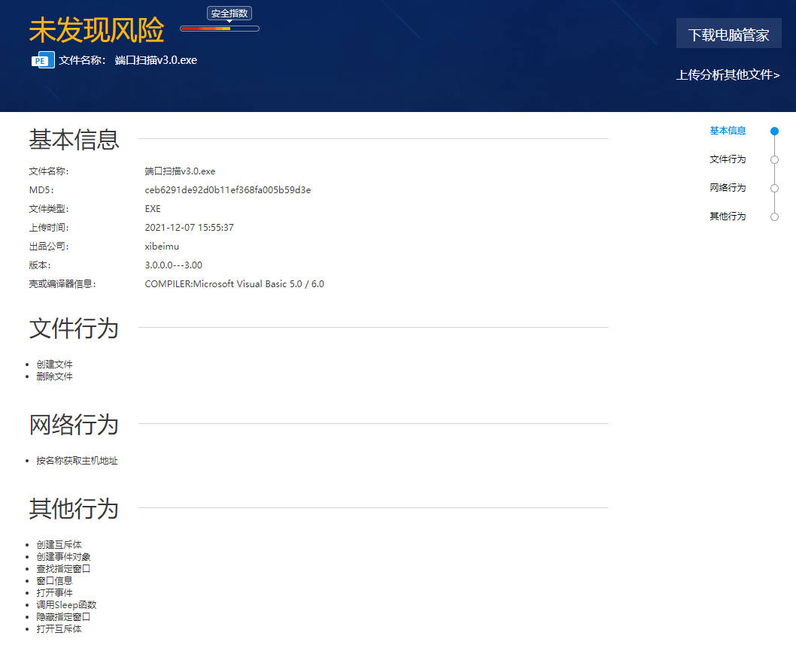This screenshot has width=796, height=660.
Task: Click the PE file type icon
Action: coord(43,60)
